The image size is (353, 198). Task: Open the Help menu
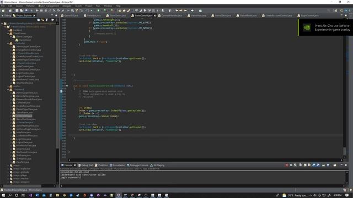118,6
